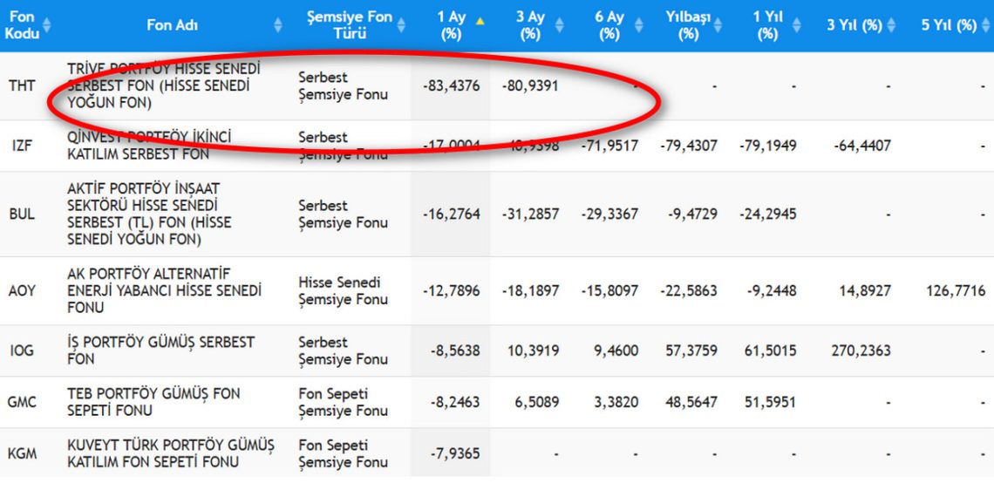Sort by the 3 Ay column arrows

(x=559, y=25)
